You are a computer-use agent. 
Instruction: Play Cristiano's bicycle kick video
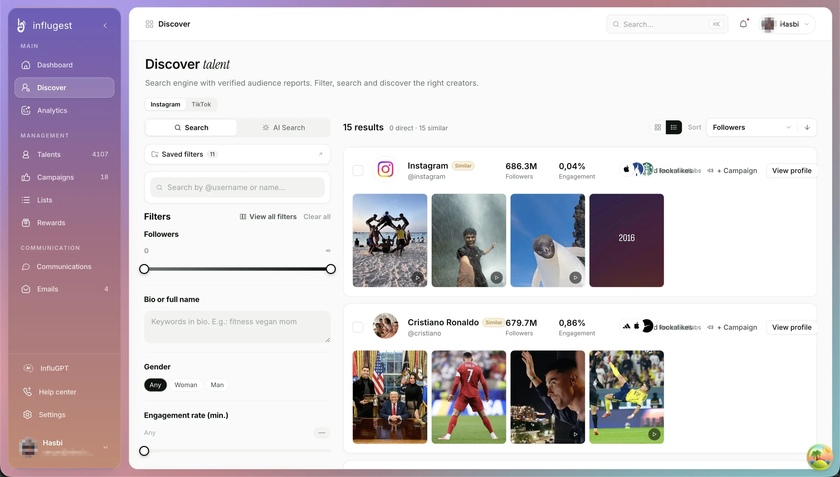(654, 434)
